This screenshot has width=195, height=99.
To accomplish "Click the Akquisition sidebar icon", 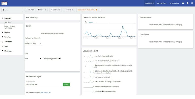I will point(2,42).
